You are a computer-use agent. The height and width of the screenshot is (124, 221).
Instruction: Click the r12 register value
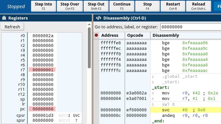point(43,94)
